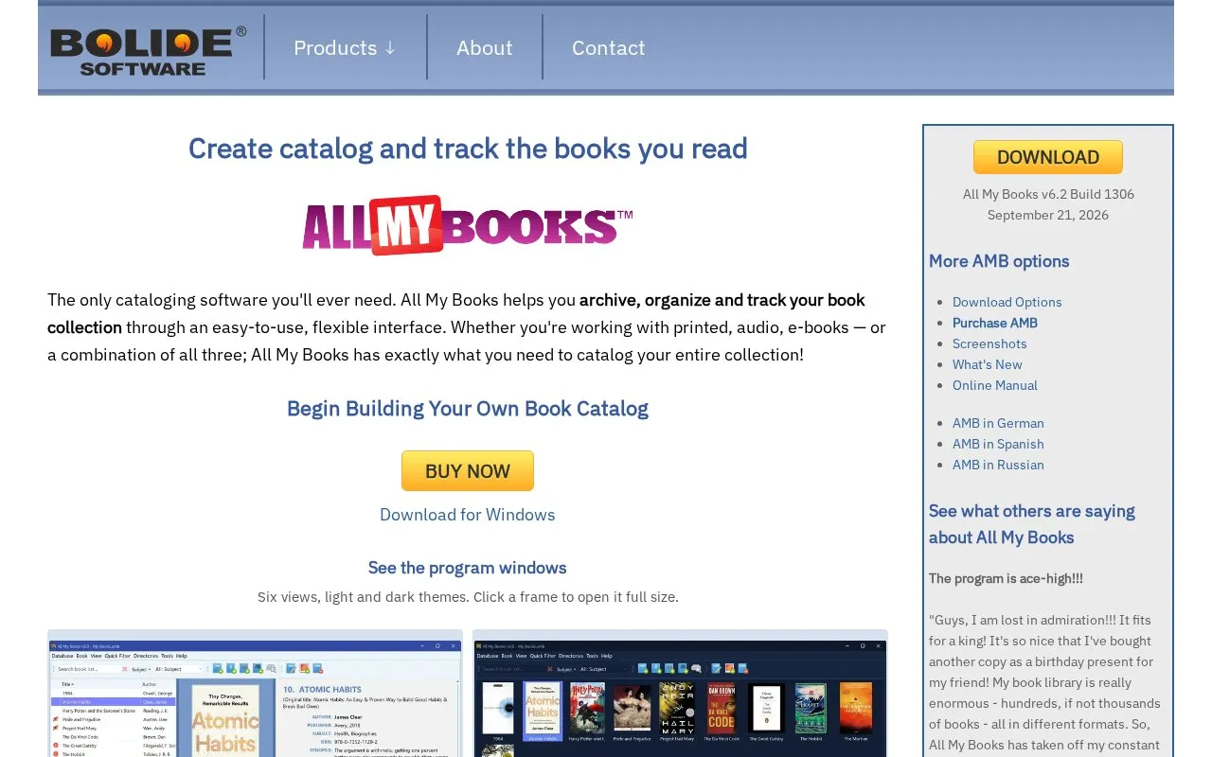The width and height of the screenshot is (1212, 757).
Task: Click the BUY NOW button
Action: 468,470
